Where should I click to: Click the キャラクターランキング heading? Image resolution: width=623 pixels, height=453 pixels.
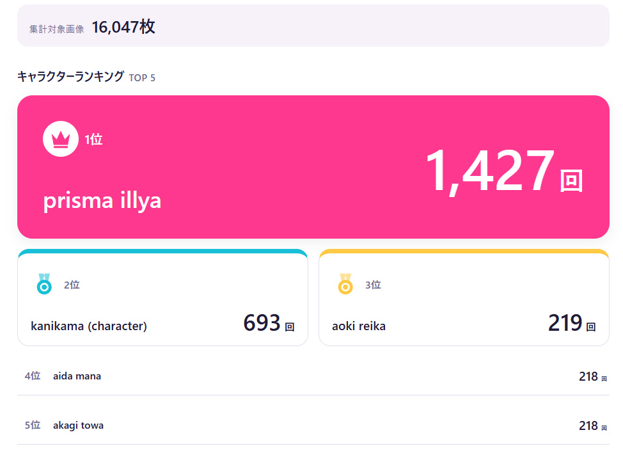(x=71, y=76)
